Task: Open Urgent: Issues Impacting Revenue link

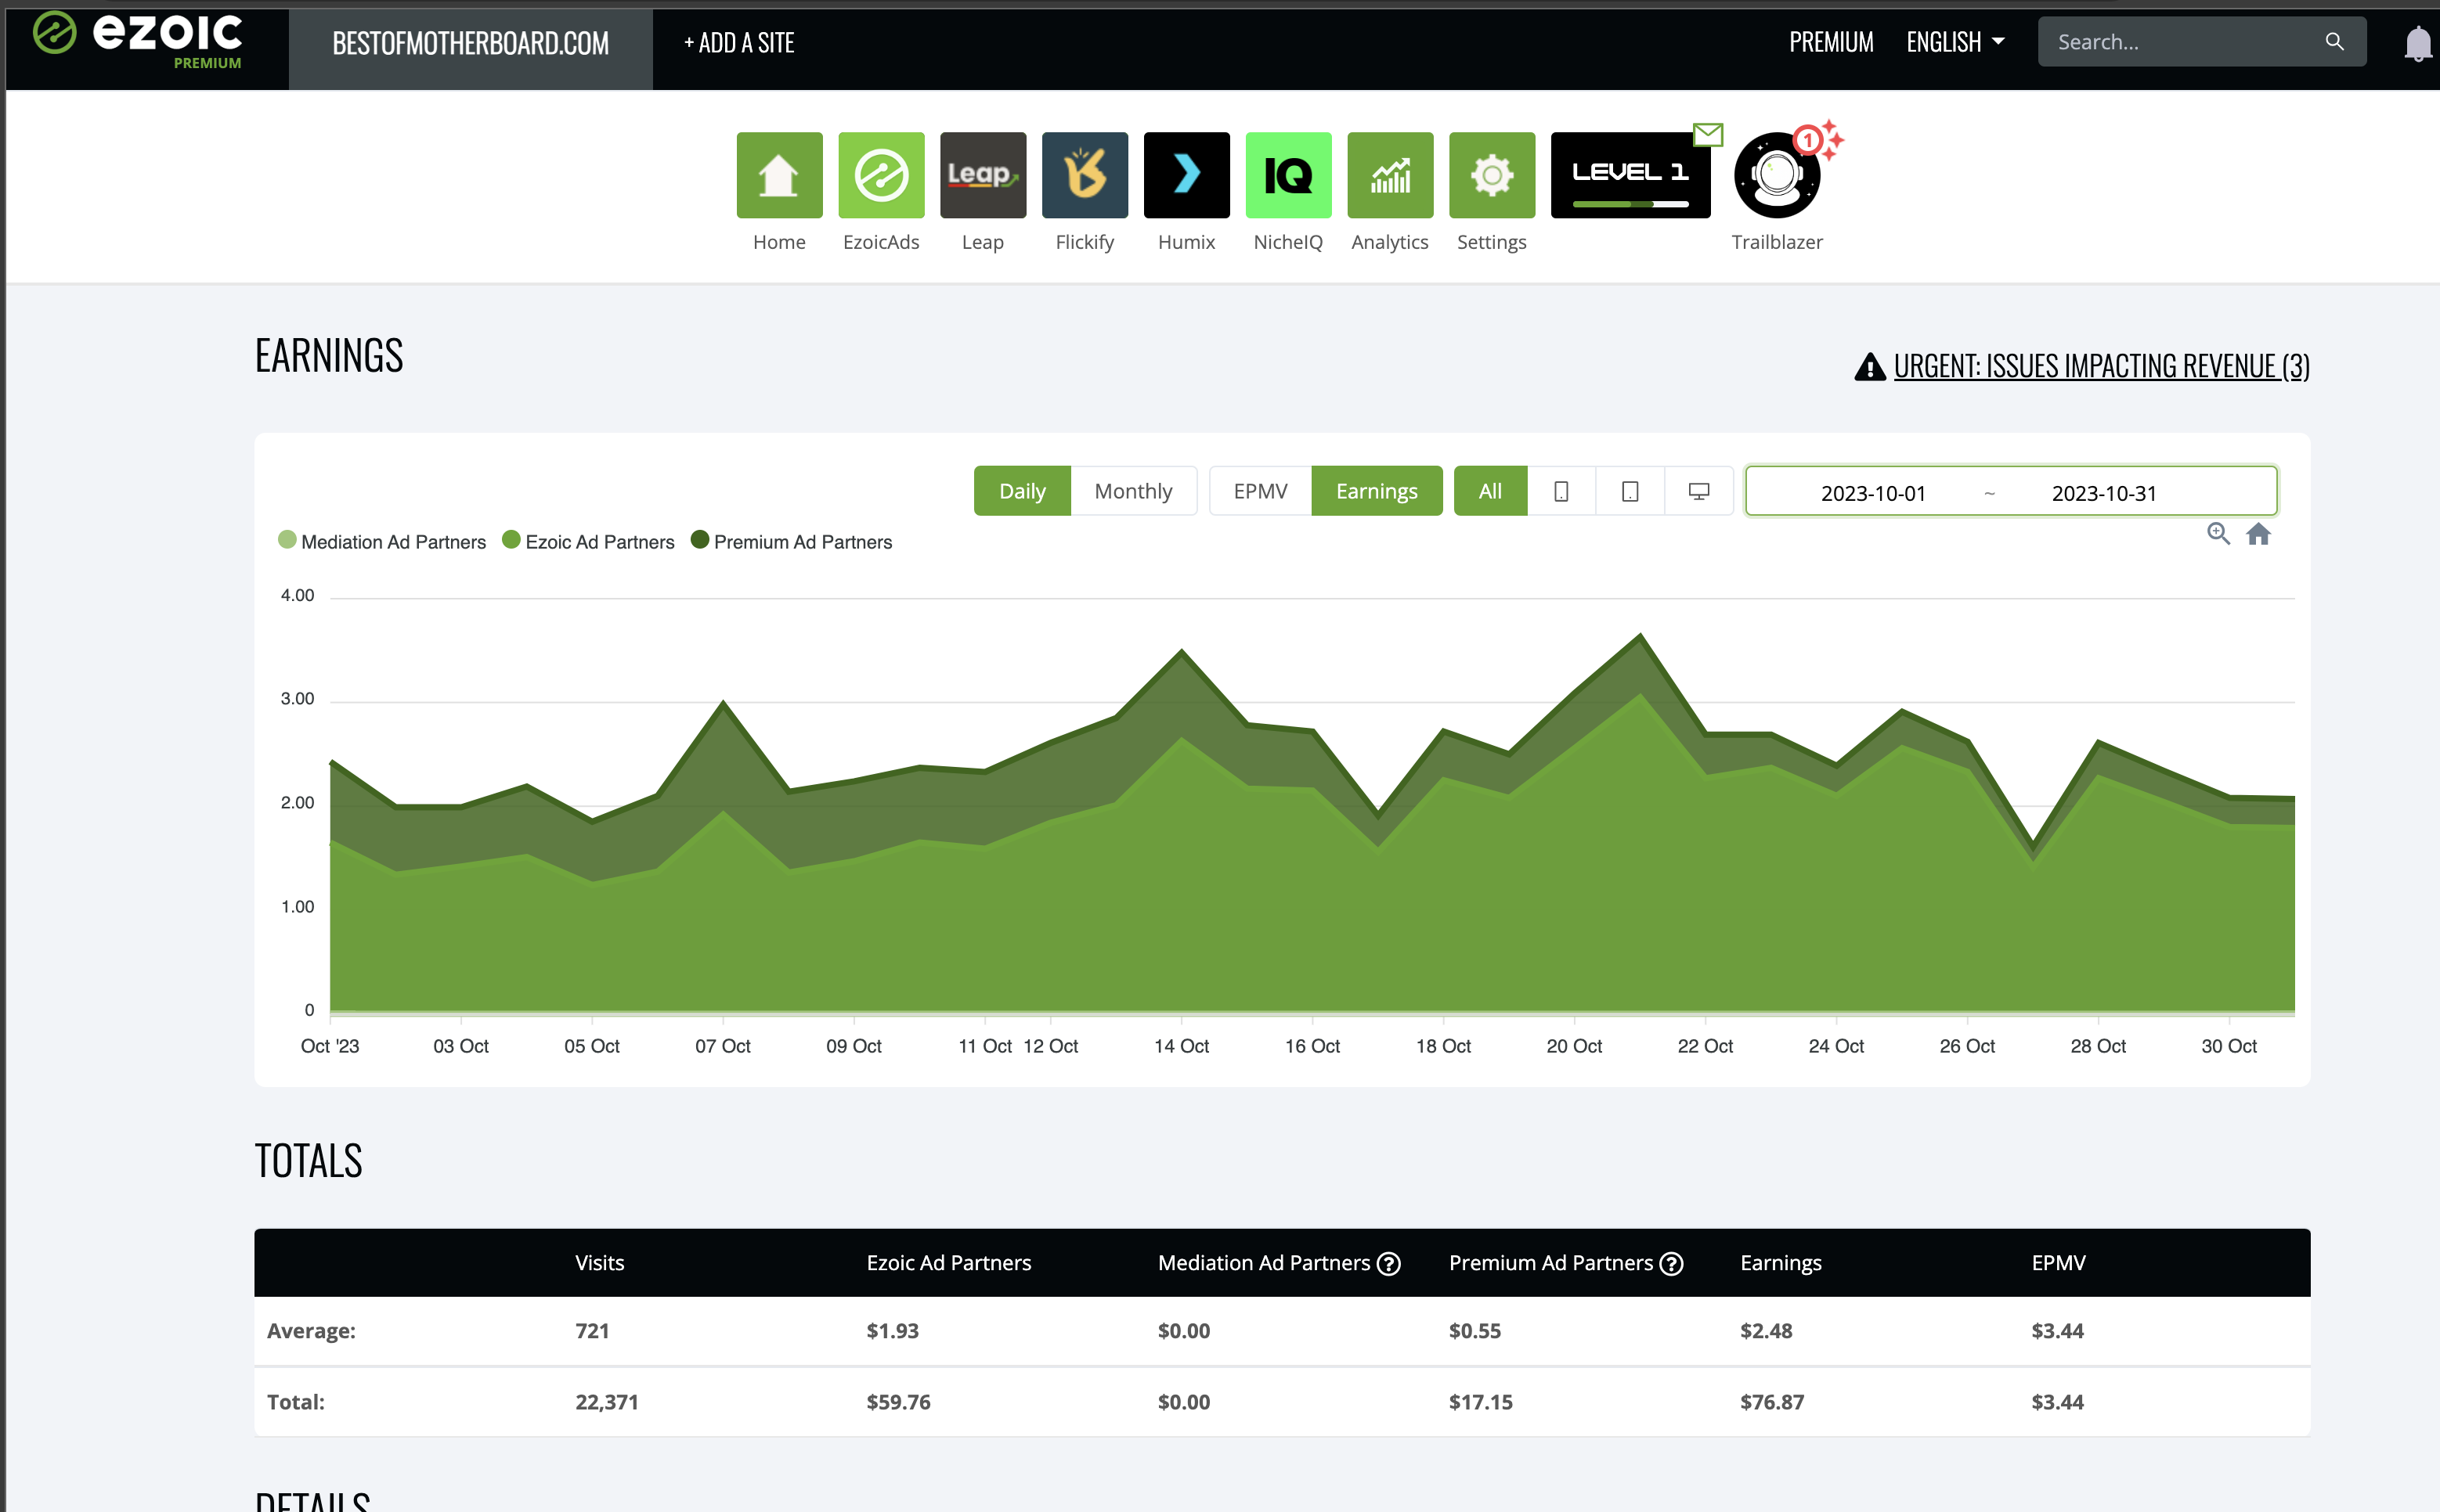Action: coord(2102,367)
